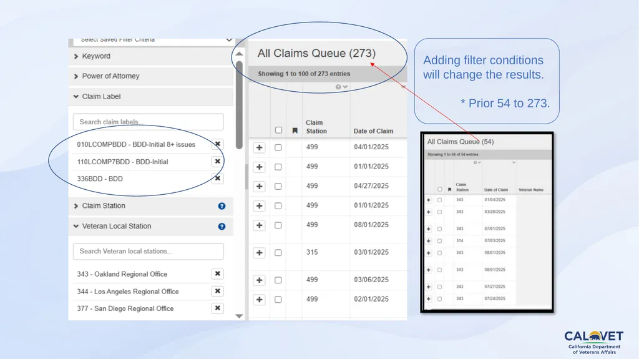Check the box for claim dated 08/01/2025
This screenshot has width=639, height=359.
[x=278, y=225]
